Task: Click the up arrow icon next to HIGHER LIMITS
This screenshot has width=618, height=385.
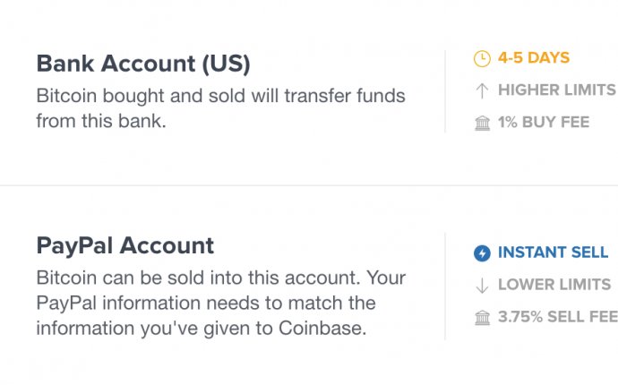Action: tap(482, 90)
